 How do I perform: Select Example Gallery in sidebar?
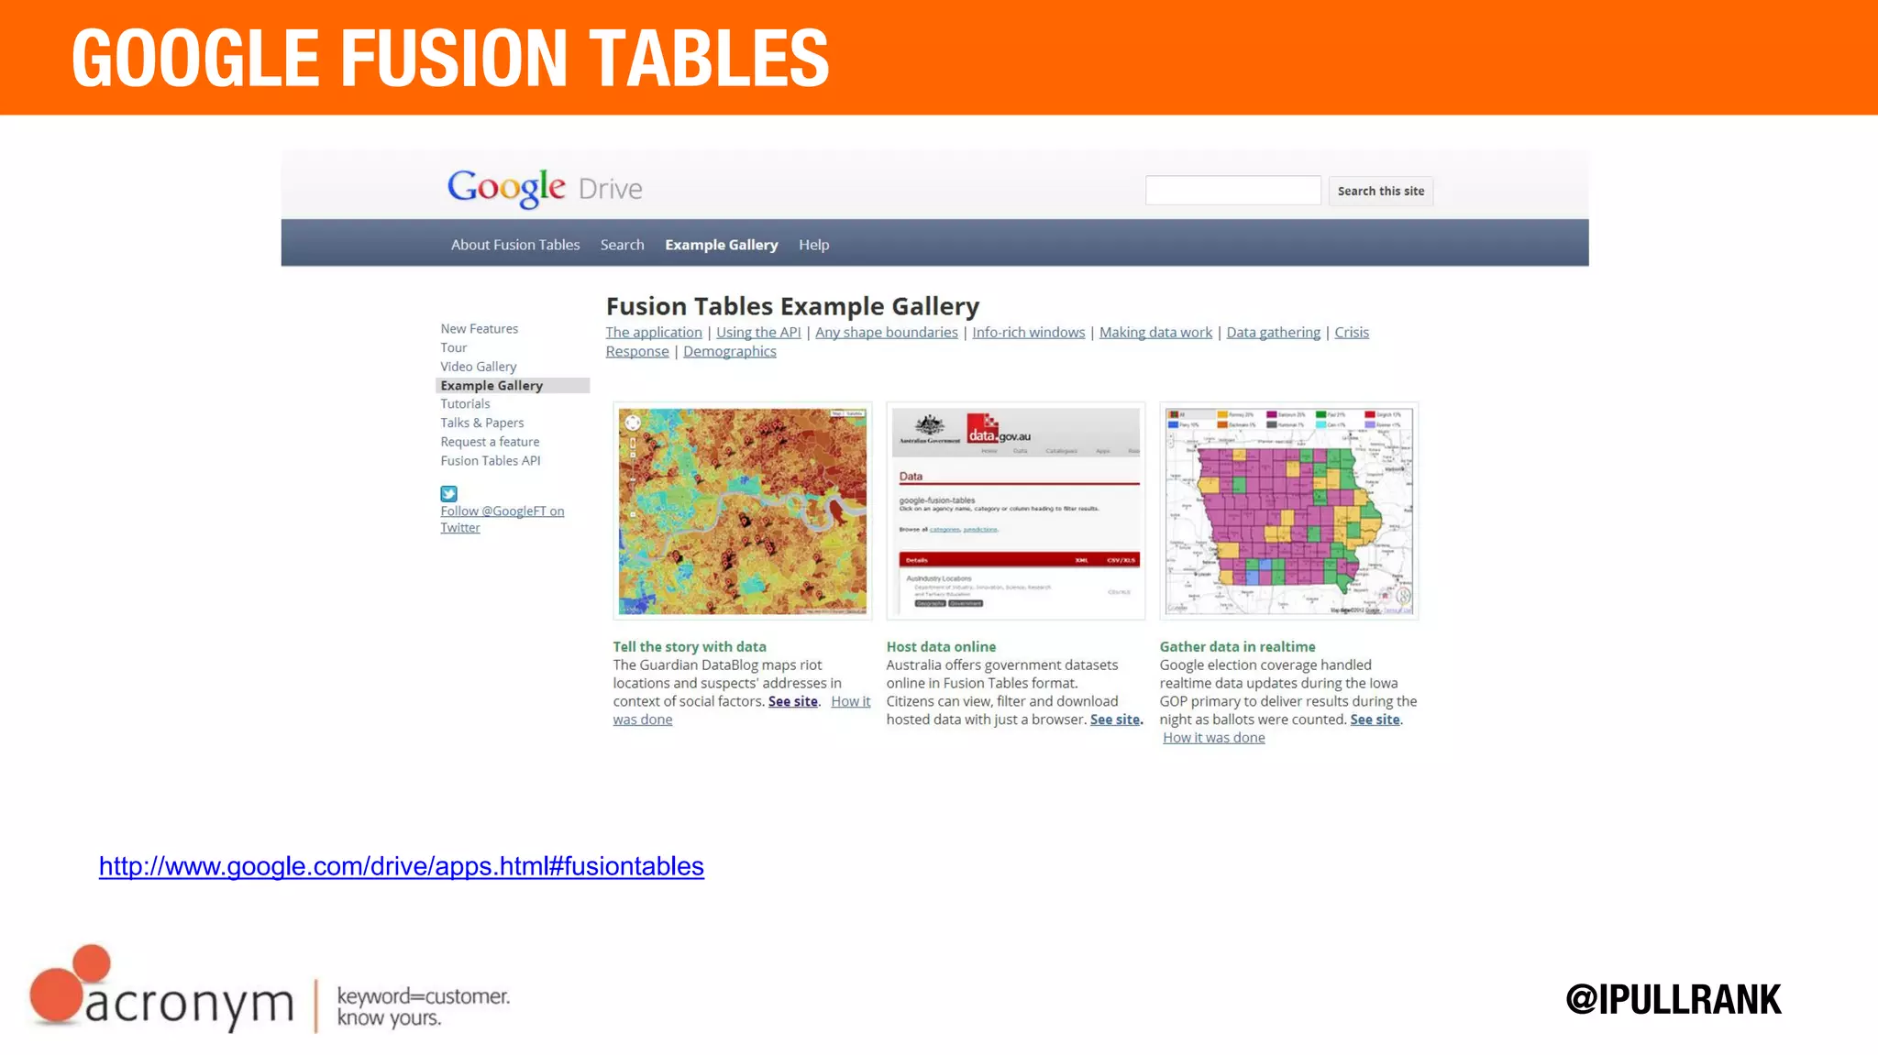pos(512,386)
